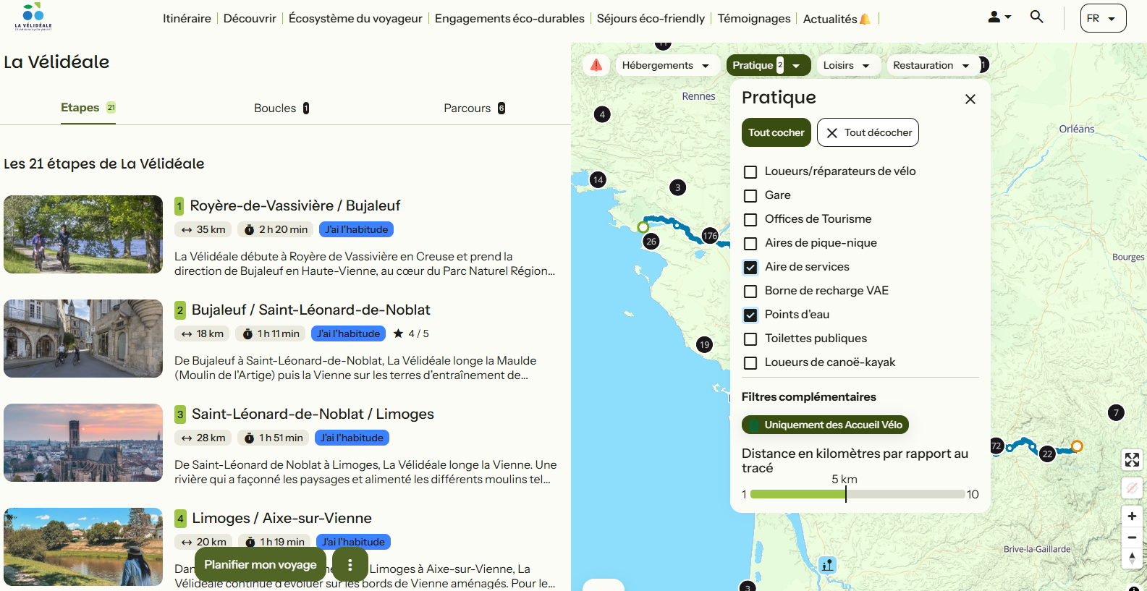
Task: Open the Royère-de-Vassivière stage photo
Action: coord(83,234)
